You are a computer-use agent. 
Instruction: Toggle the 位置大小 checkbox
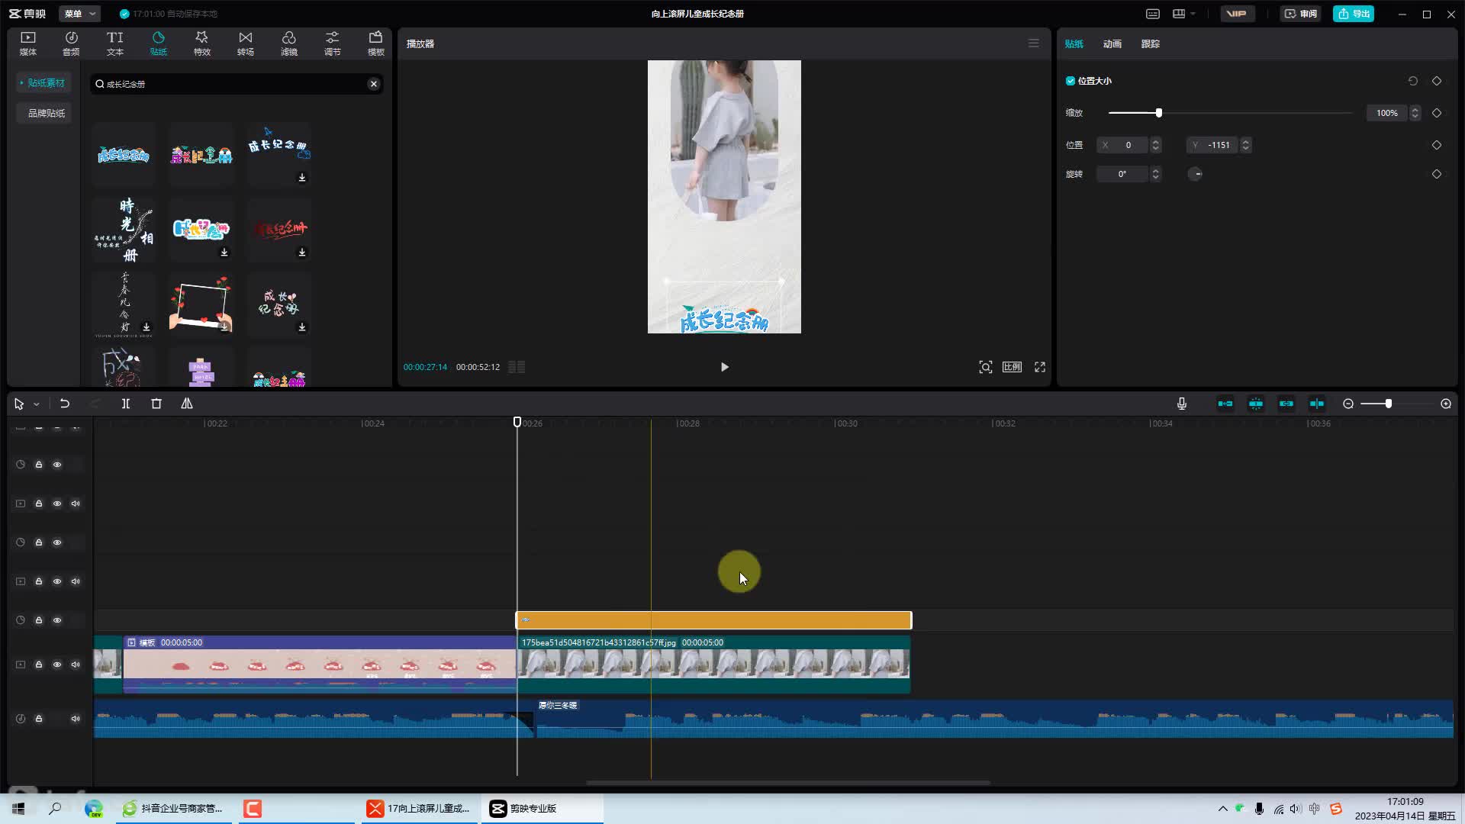click(1071, 81)
